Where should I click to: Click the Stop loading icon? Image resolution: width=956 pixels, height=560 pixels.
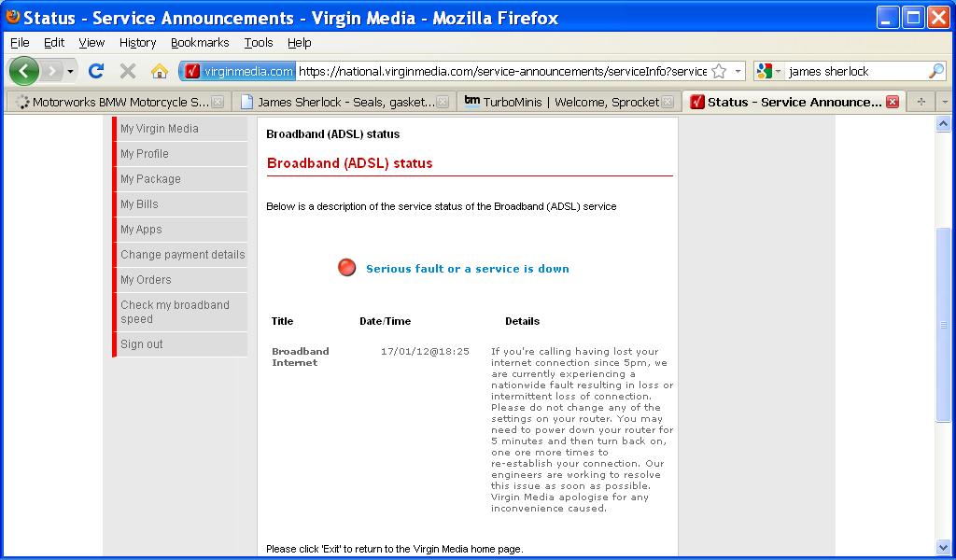pyautogui.click(x=128, y=71)
